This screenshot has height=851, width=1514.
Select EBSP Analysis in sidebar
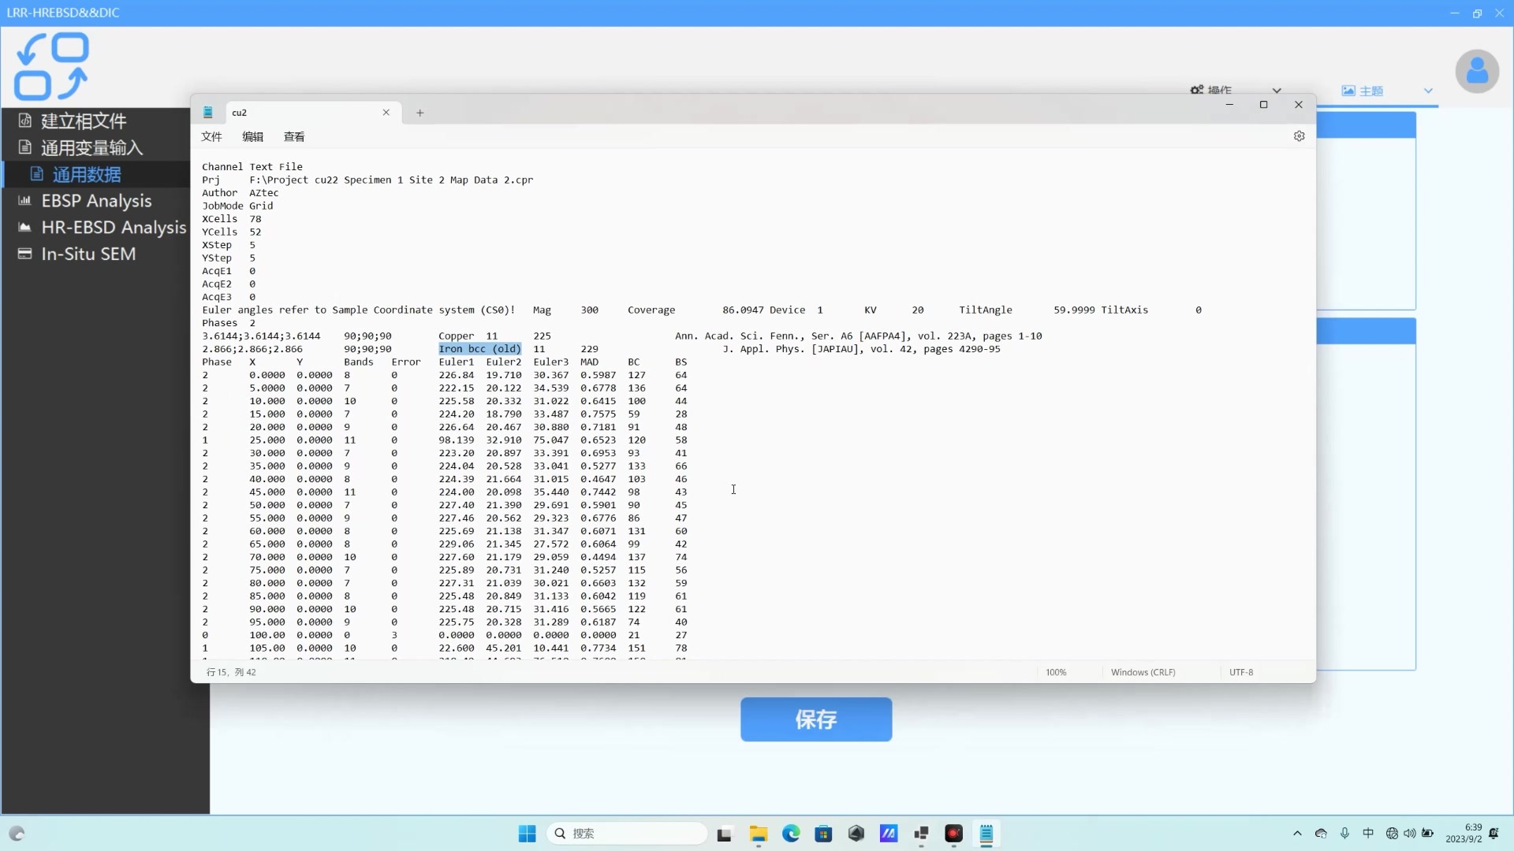point(96,201)
